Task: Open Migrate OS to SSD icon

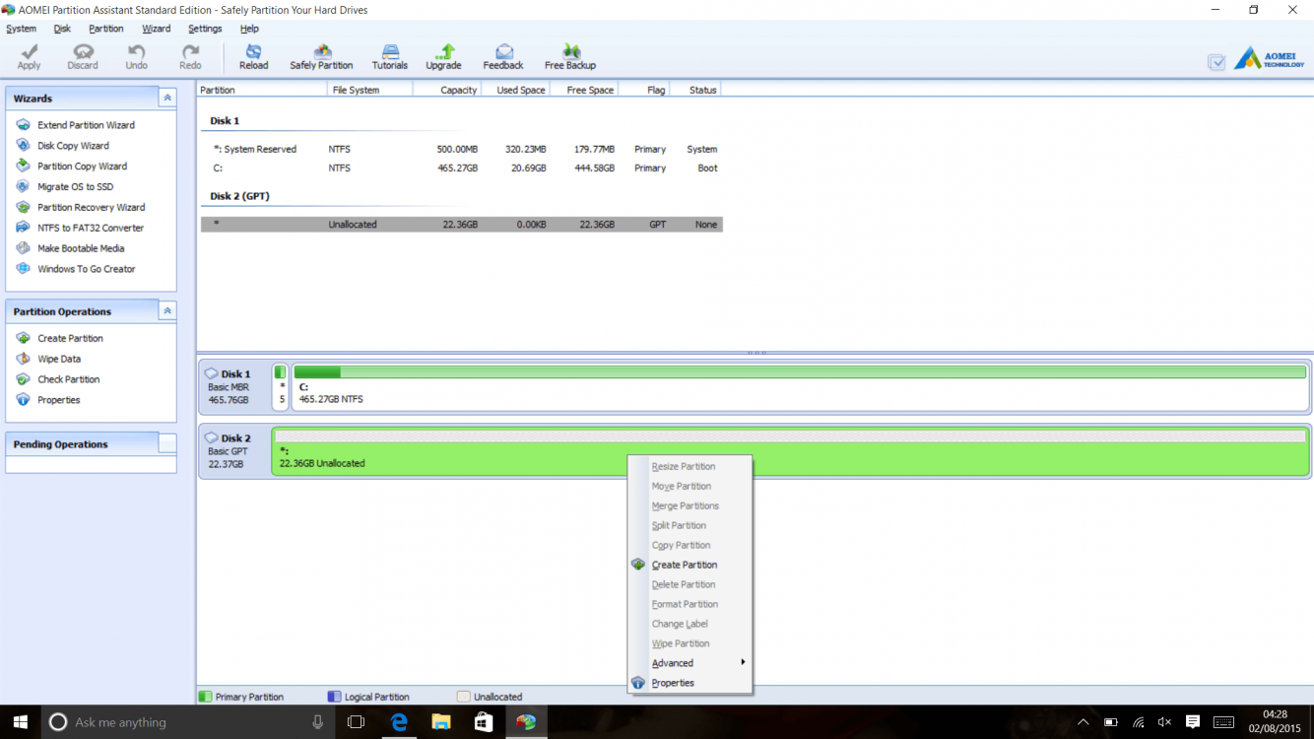Action: [x=23, y=186]
